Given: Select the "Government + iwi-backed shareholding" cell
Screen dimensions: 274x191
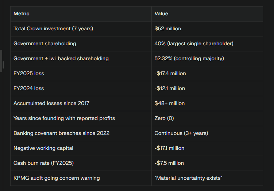Looking at the screenshot, I should (x=61, y=58).
